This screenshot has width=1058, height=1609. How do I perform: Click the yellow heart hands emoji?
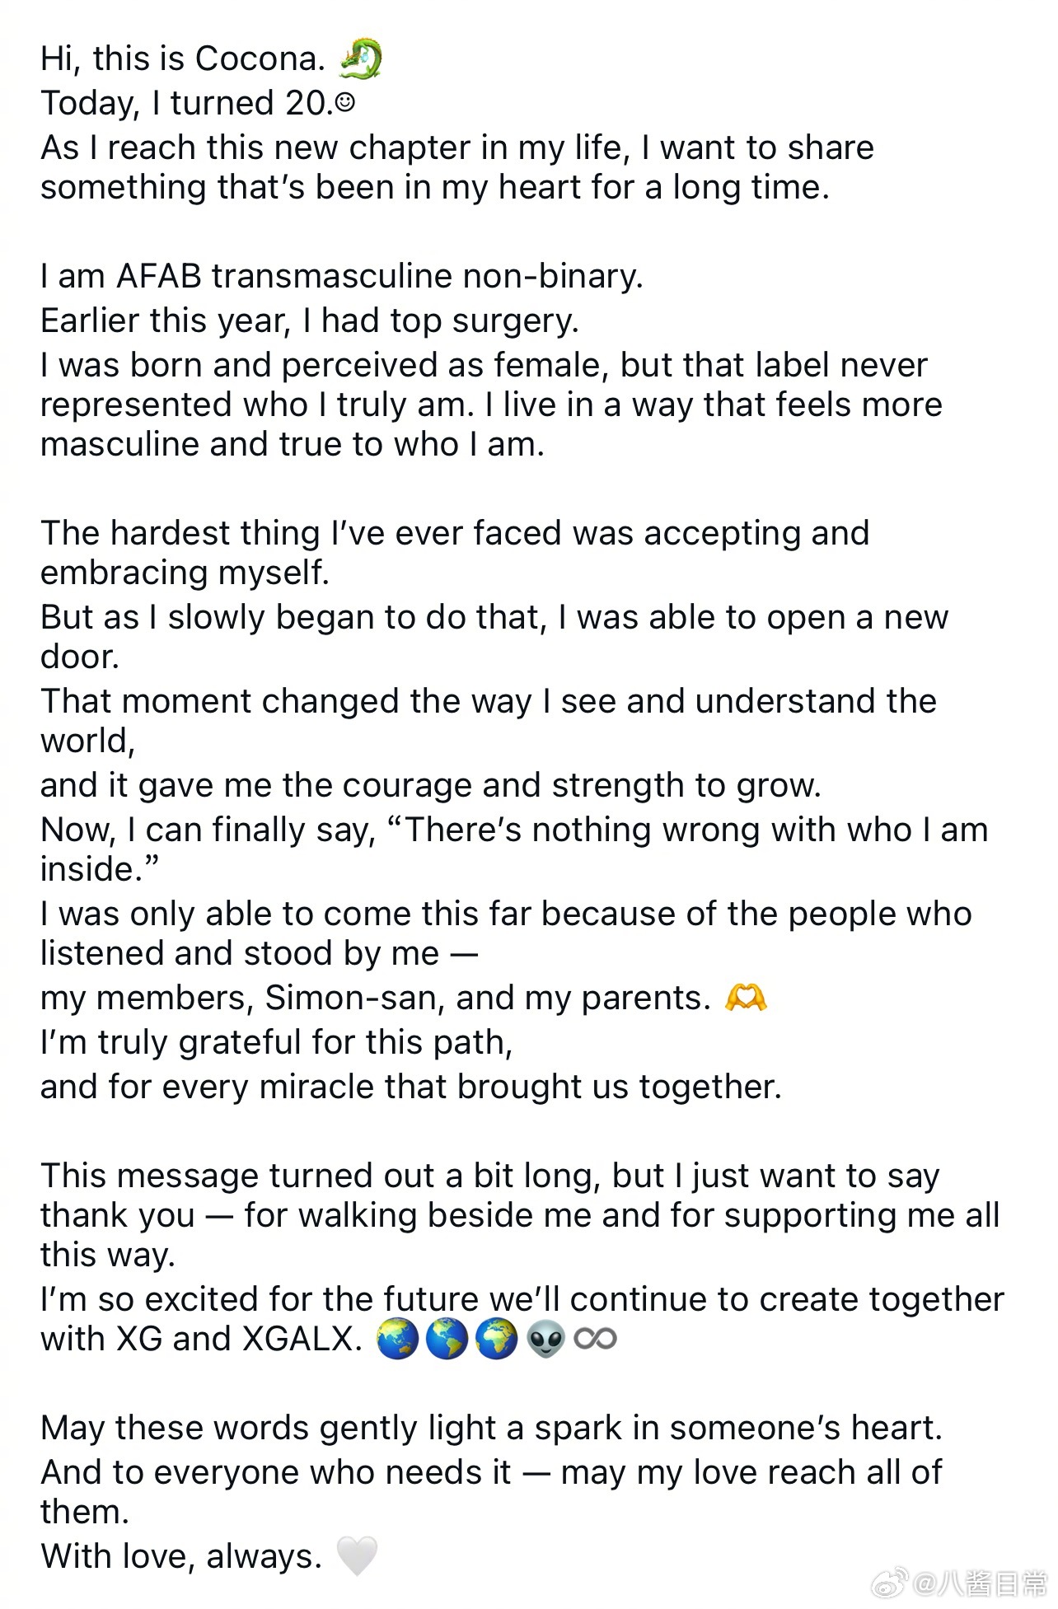click(745, 998)
